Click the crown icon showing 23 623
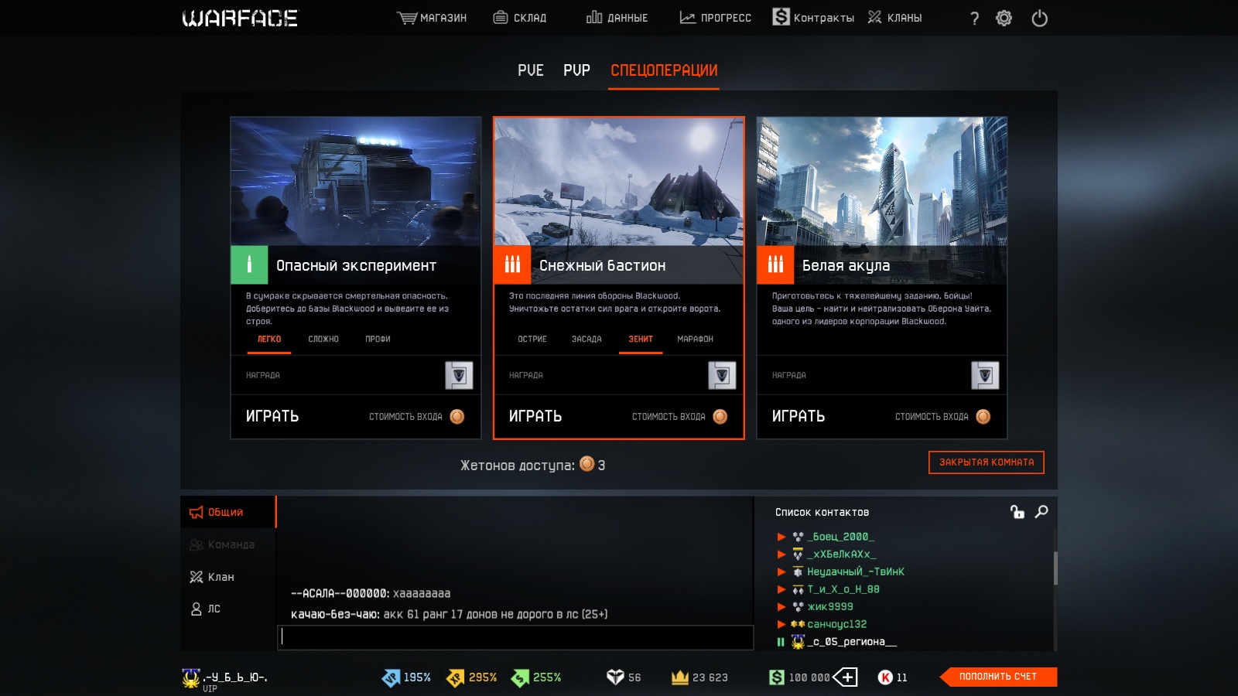The width and height of the screenshot is (1238, 696). point(680,677)
